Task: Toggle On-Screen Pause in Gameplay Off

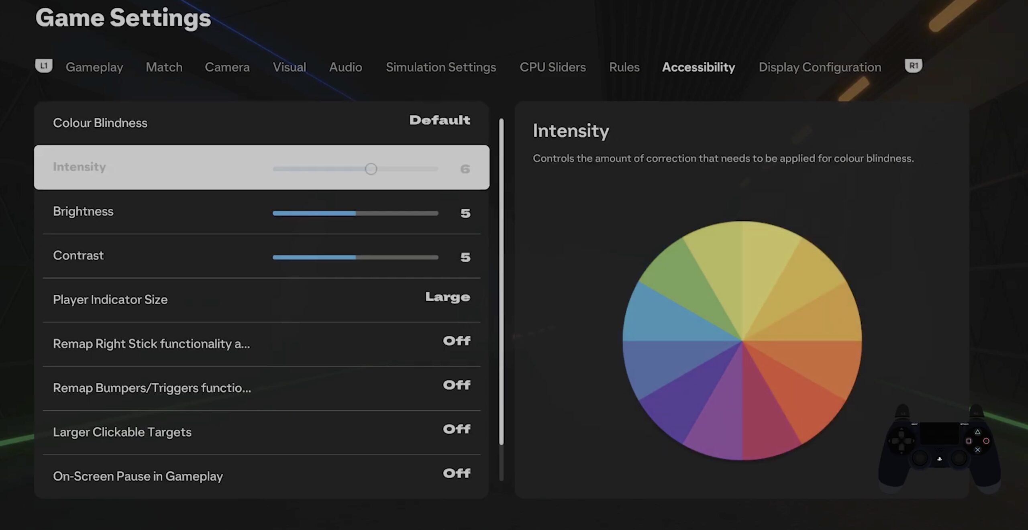Action: [x=457, y=473]
